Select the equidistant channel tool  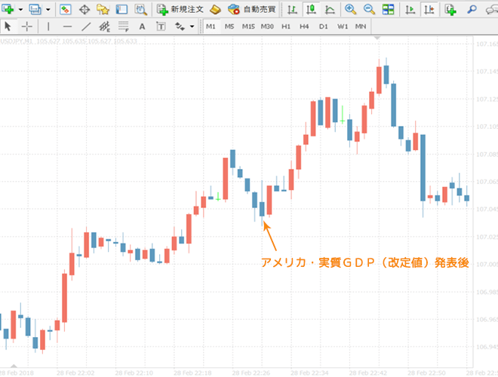104,26
